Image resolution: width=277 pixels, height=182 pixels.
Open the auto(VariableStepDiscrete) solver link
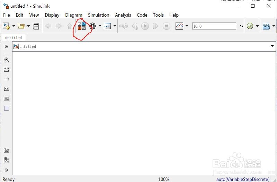pos(243,179)
